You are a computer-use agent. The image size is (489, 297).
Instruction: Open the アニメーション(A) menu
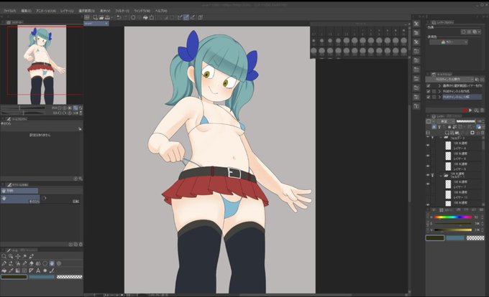(x=46, y=11)
